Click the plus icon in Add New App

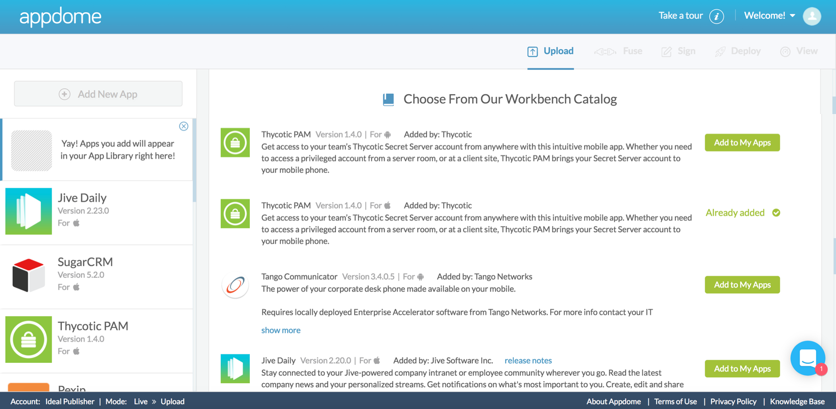pyautogui.click(x=64, y=94)
